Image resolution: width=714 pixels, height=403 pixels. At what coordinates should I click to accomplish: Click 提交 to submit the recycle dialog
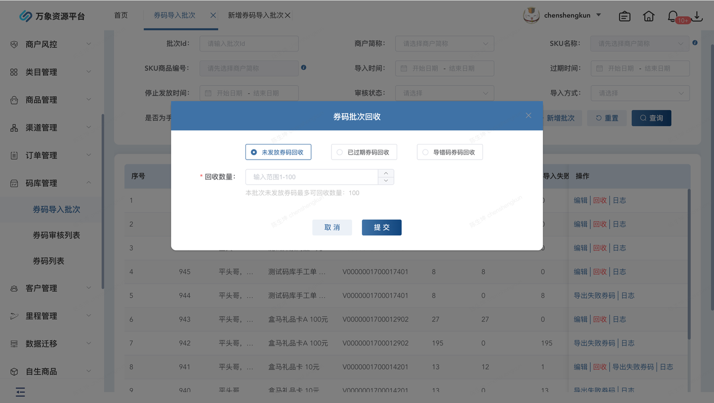(382, 227)
